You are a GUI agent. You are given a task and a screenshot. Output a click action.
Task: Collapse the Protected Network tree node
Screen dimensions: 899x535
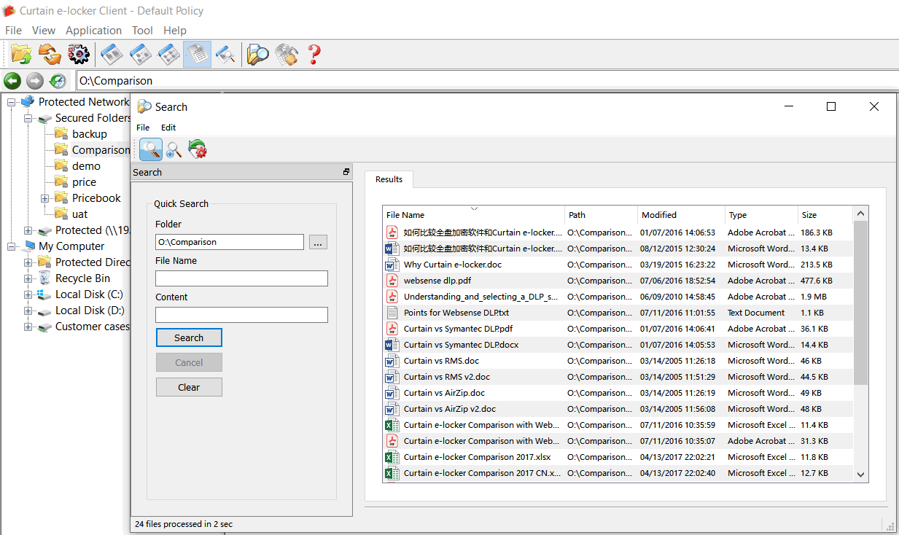11,102
